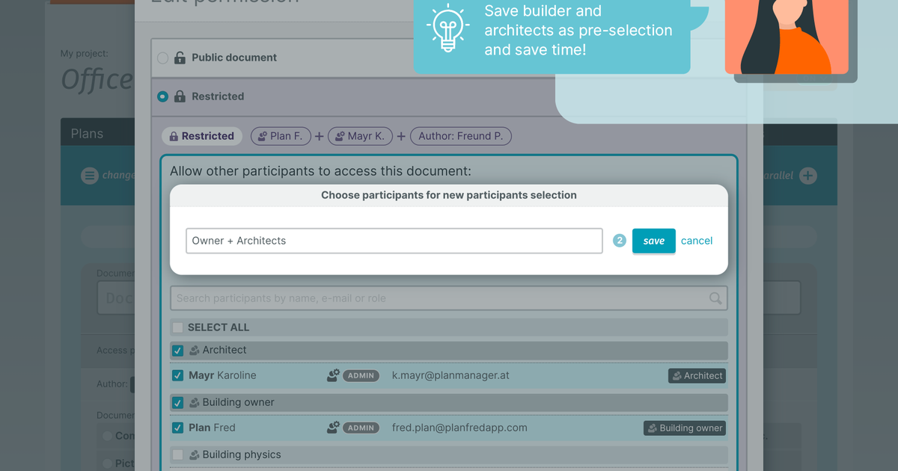Save the new participants selection

pyautogui.click(x=653, y=241)
